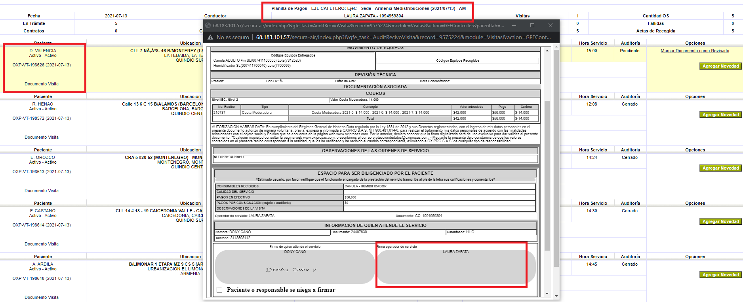This screenshot has height=302, width=743.
Task: Click service hour 14:45
Action: [592, 264]
